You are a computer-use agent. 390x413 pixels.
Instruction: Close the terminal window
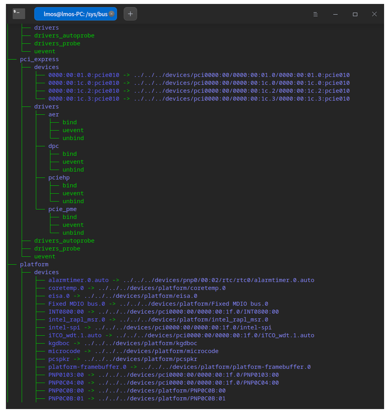point(374,14)
